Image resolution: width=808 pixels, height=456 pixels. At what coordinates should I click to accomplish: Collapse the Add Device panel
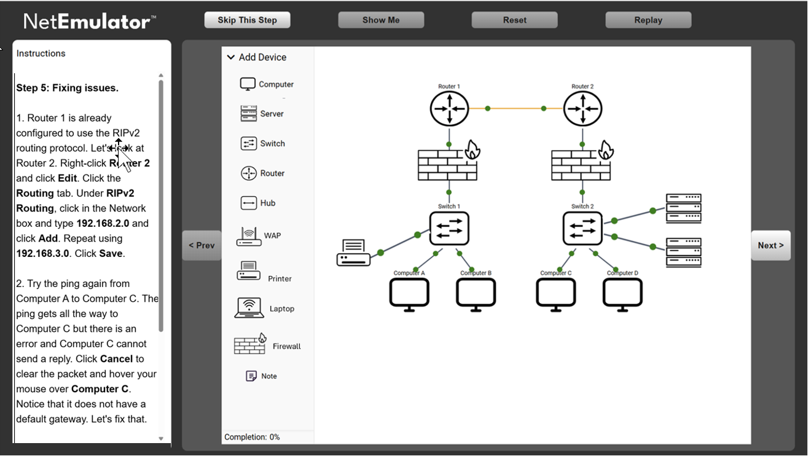coord(231,57)
